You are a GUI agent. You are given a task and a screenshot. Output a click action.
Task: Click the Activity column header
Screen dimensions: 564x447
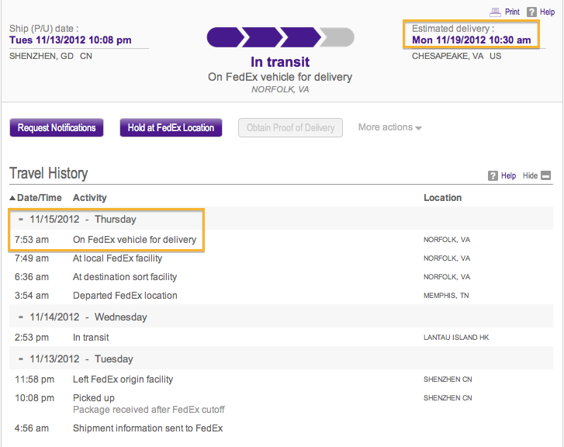[90, 198]
